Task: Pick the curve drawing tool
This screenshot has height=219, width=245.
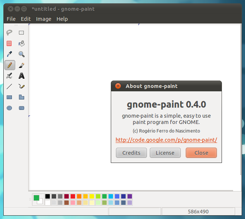Action: click(22, 86)
